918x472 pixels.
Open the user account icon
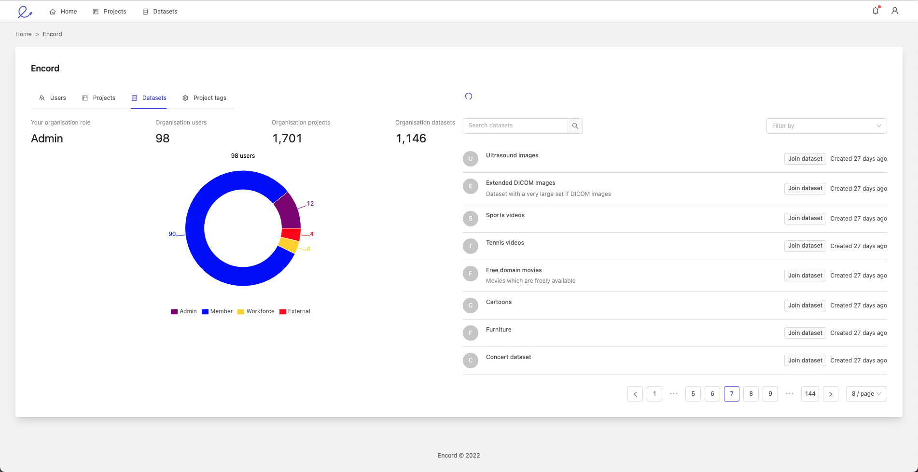895,11
